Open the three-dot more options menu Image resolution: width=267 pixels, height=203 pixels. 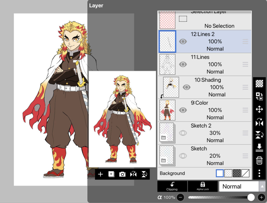(x=259, y=173)
